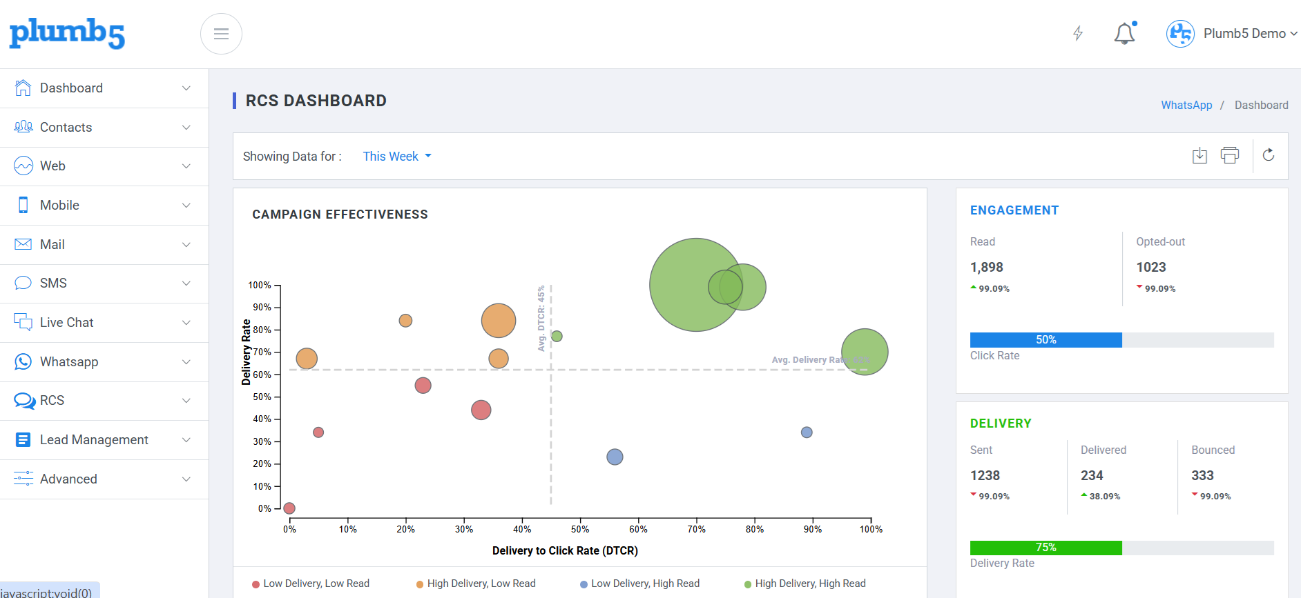The width and height of the screenshot is (1301, 598).
Task: Click the Plumb5 Demo account avatar
Action: pos(1180,33)
